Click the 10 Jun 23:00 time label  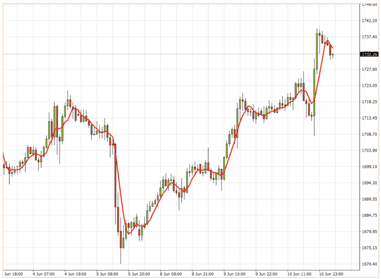(331, 274)
